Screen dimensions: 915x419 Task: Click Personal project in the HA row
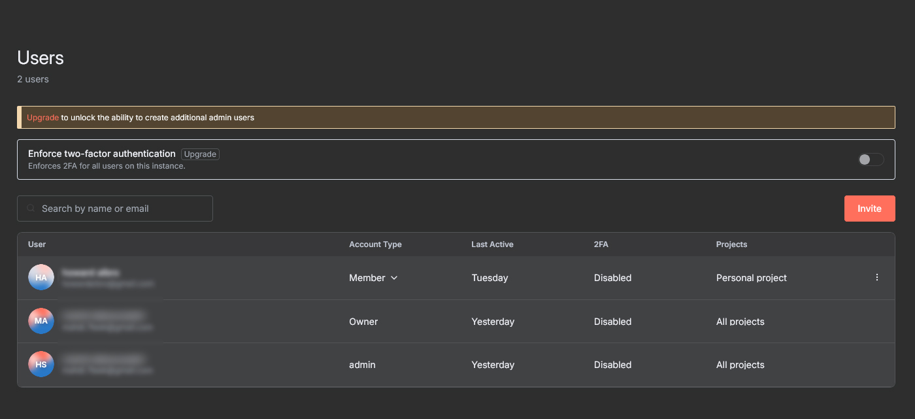[x=751, y=278]
